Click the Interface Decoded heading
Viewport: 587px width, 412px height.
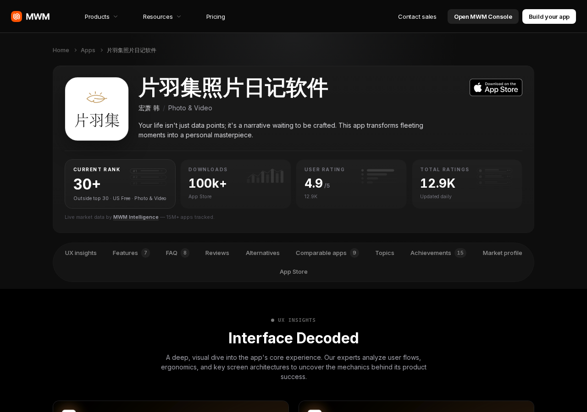point(293,338)
